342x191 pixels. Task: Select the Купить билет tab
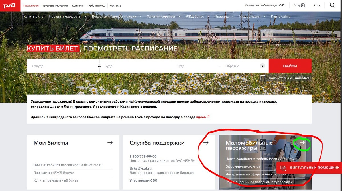coord(34,17)
